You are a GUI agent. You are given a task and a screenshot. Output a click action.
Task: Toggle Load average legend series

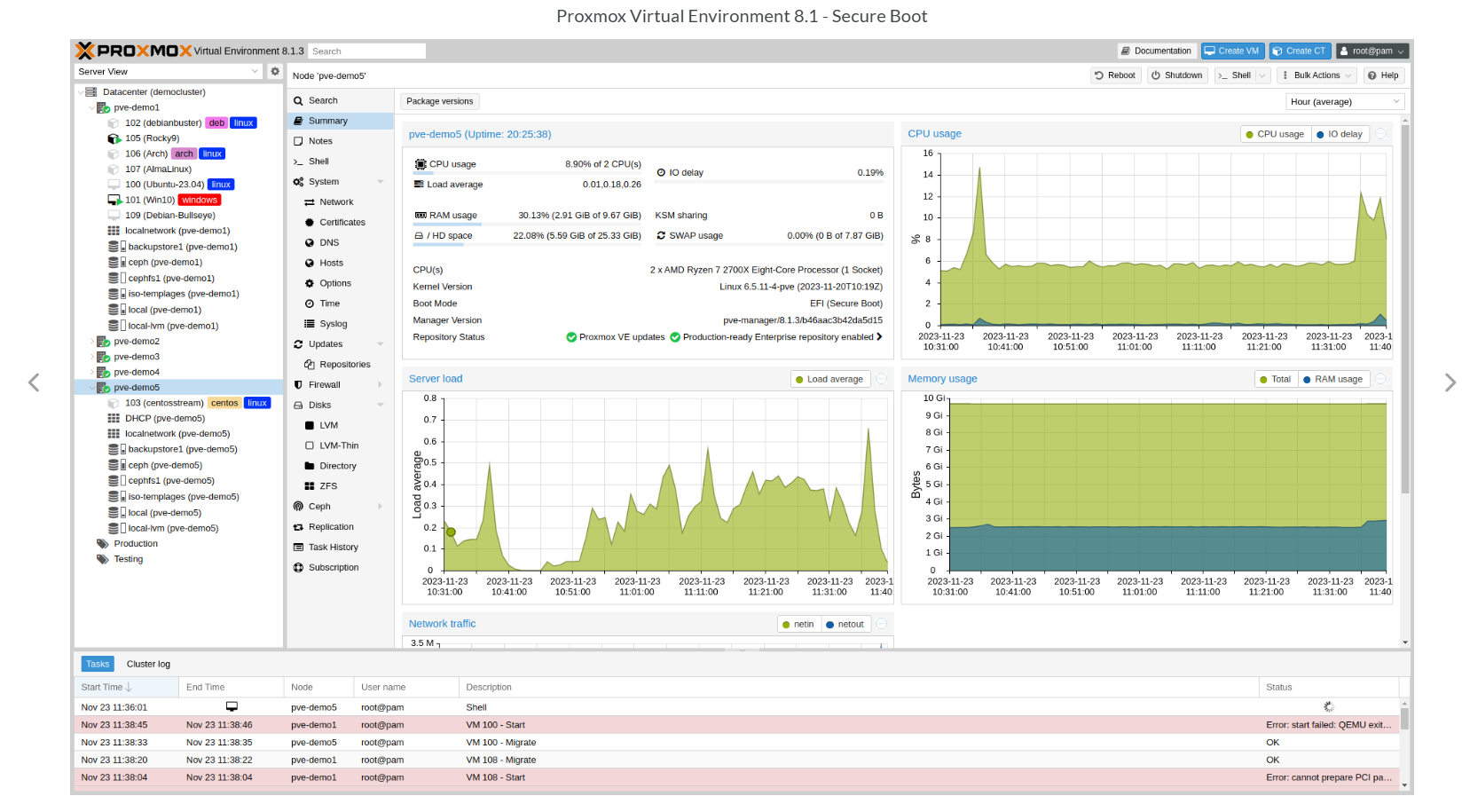(829, 379)
